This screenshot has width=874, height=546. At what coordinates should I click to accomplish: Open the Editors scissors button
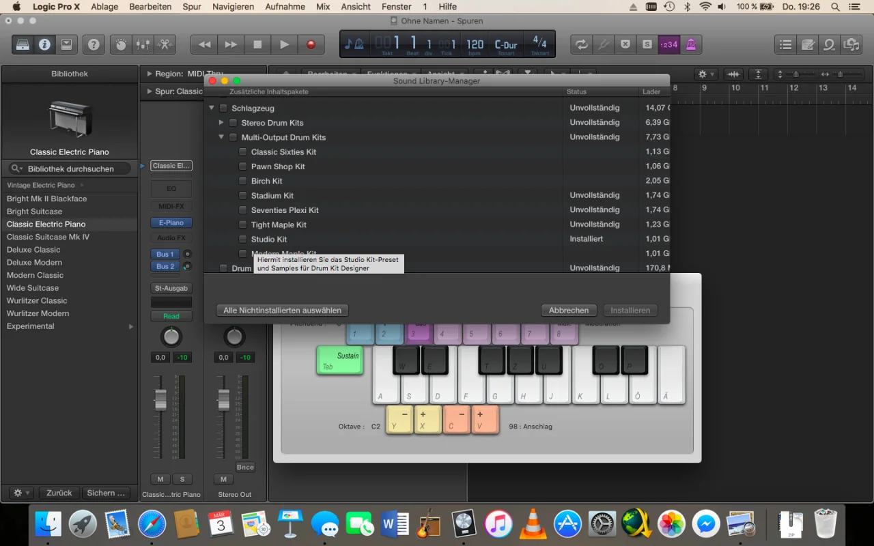165,44
